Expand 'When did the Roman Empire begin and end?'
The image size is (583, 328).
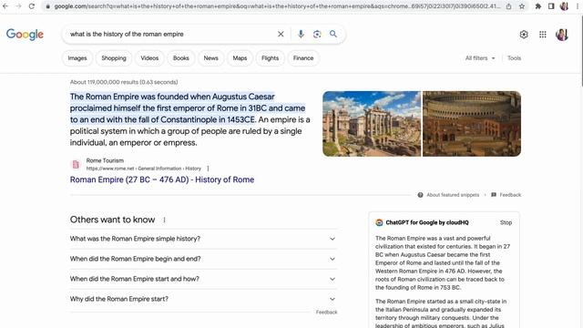[203, 259]
